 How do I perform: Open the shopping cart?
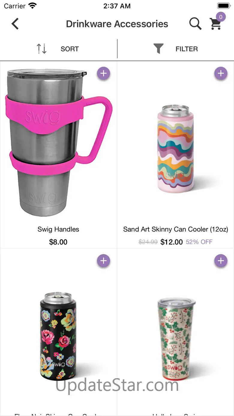pos(215,25)
